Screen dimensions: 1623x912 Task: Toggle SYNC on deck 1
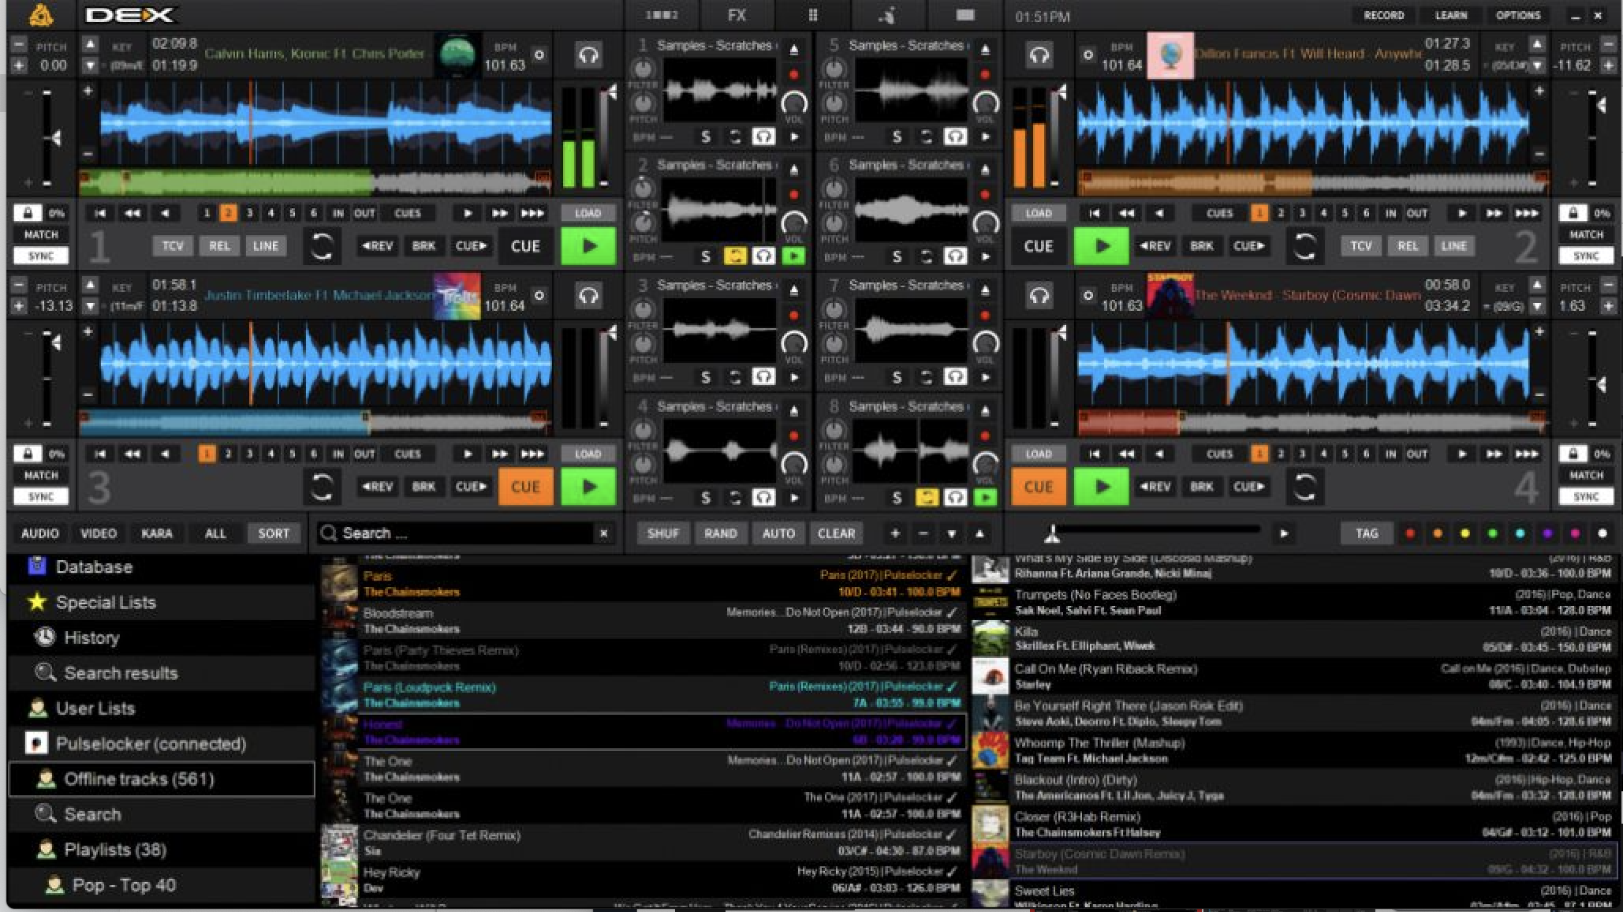[41, 256]
